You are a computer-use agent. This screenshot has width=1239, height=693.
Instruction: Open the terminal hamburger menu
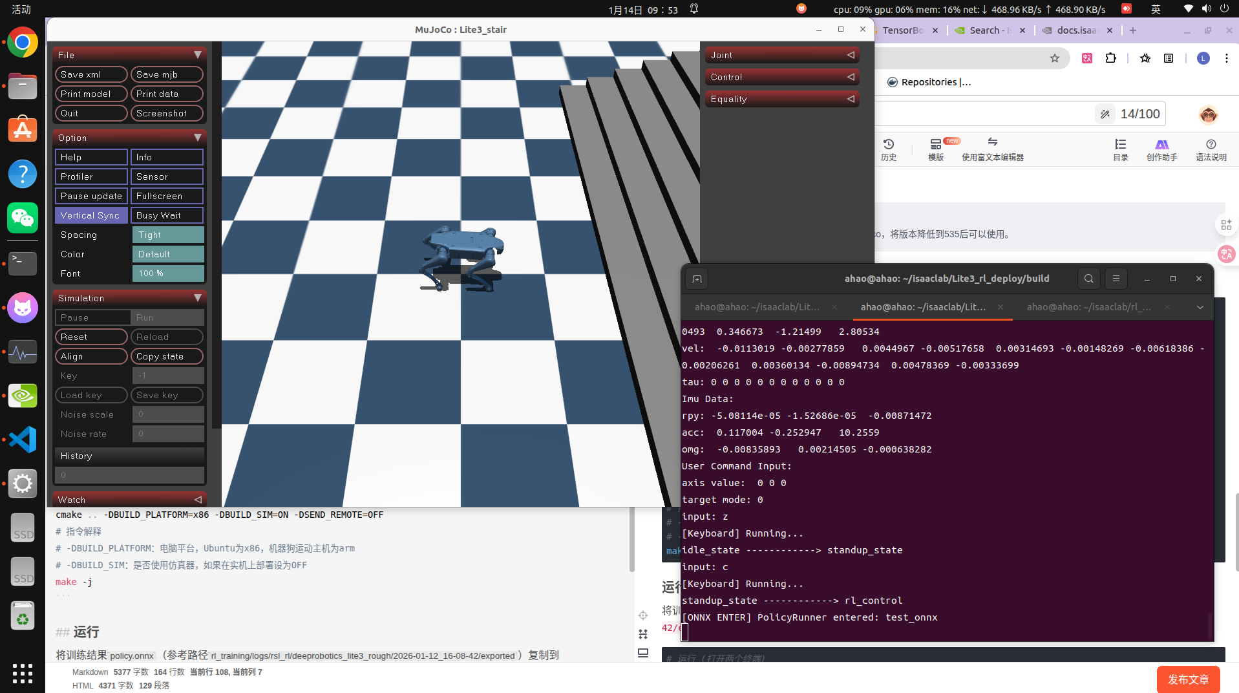[1116, 279]
